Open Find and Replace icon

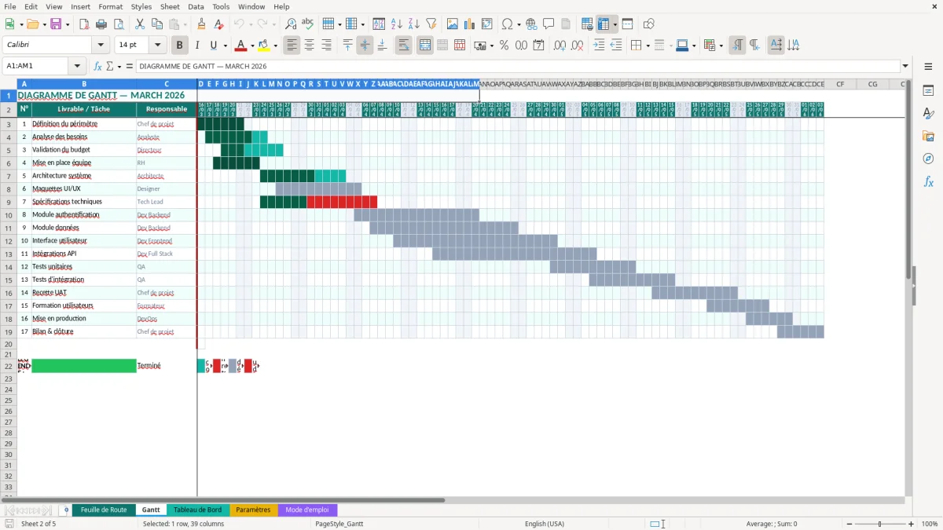291,24
